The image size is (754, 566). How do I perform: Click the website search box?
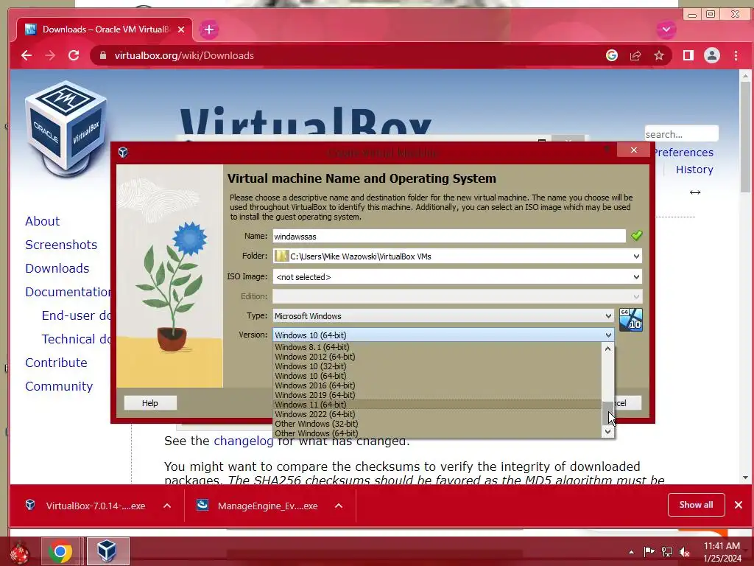[x=681, y=134]
